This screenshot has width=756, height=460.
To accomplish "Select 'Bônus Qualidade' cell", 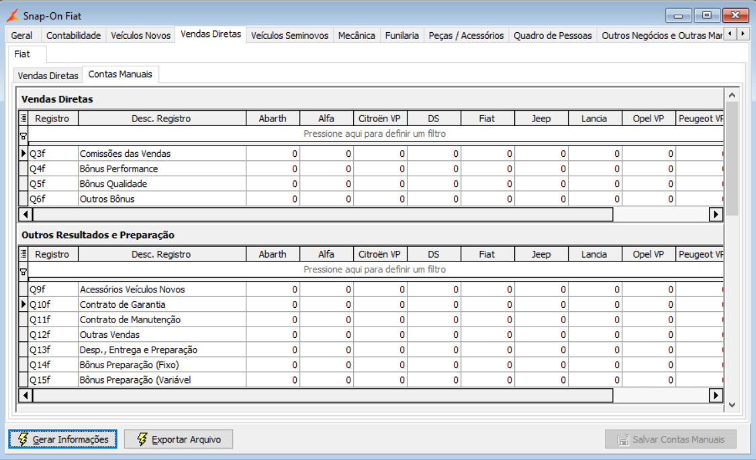I will [162, 184].
